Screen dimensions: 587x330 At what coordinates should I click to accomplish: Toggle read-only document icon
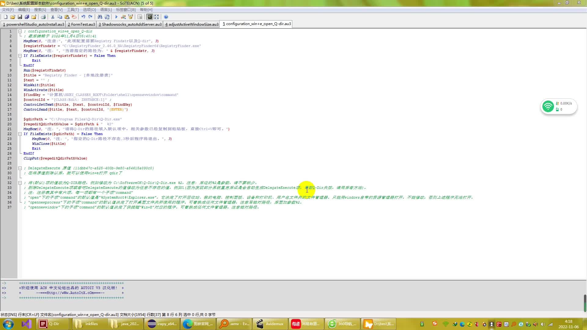click(x=140, y=17)
